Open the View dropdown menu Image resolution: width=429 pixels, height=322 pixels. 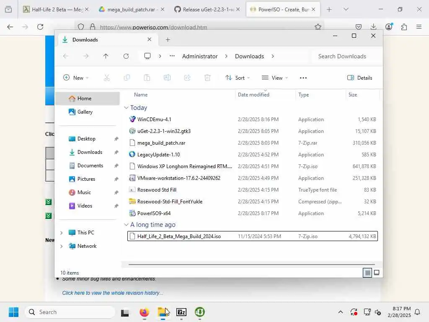(x=275, y=78)
